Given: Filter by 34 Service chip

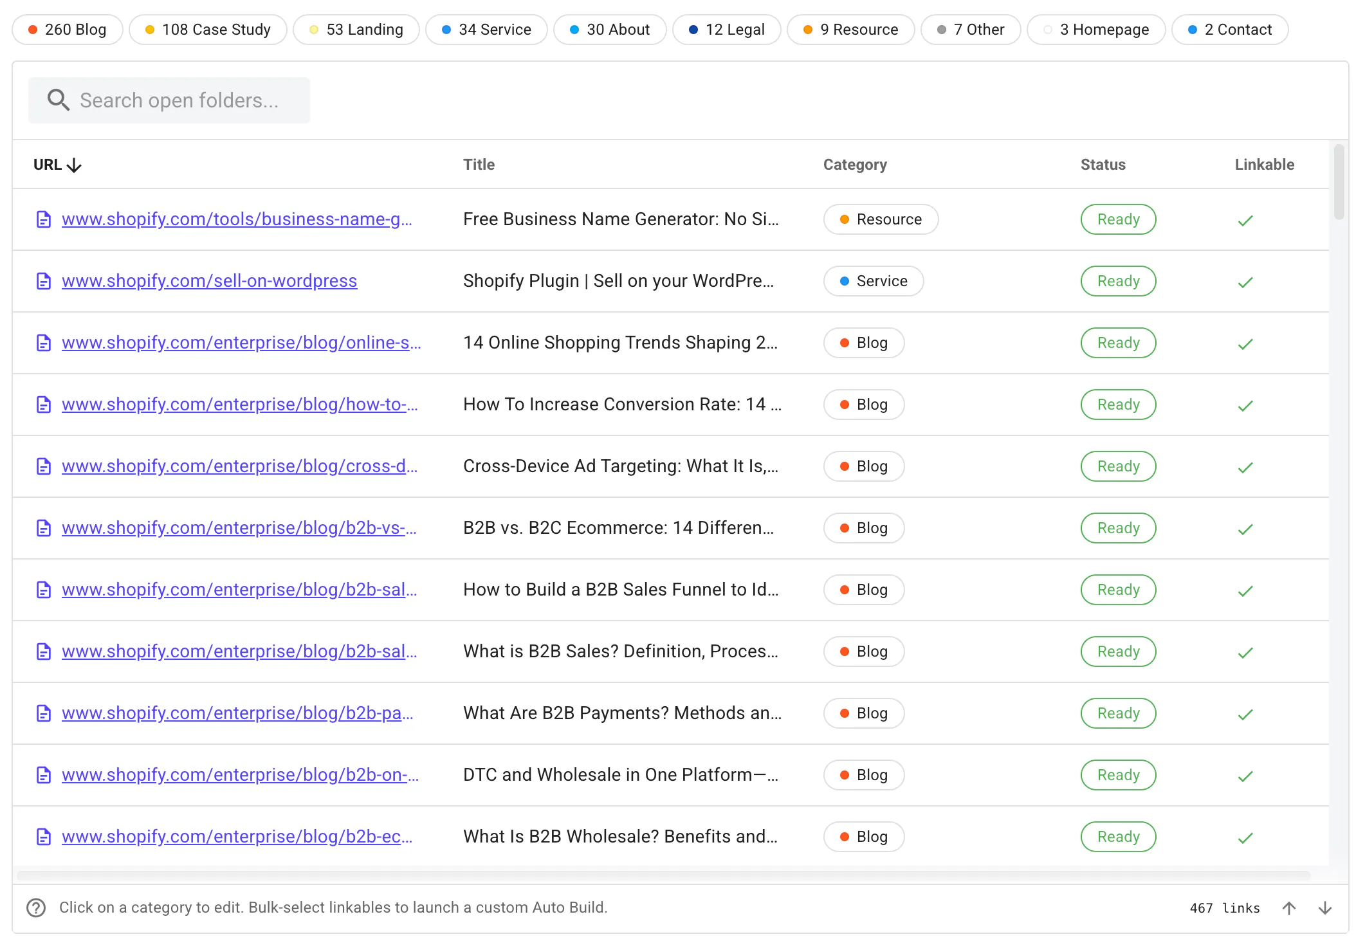Looking at the screenshot, I should point(486,30).
